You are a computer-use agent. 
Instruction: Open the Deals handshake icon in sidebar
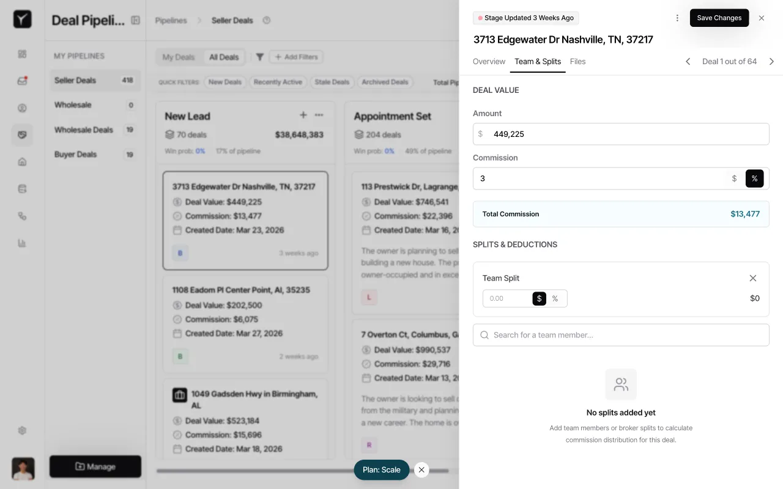coord(22,134)
